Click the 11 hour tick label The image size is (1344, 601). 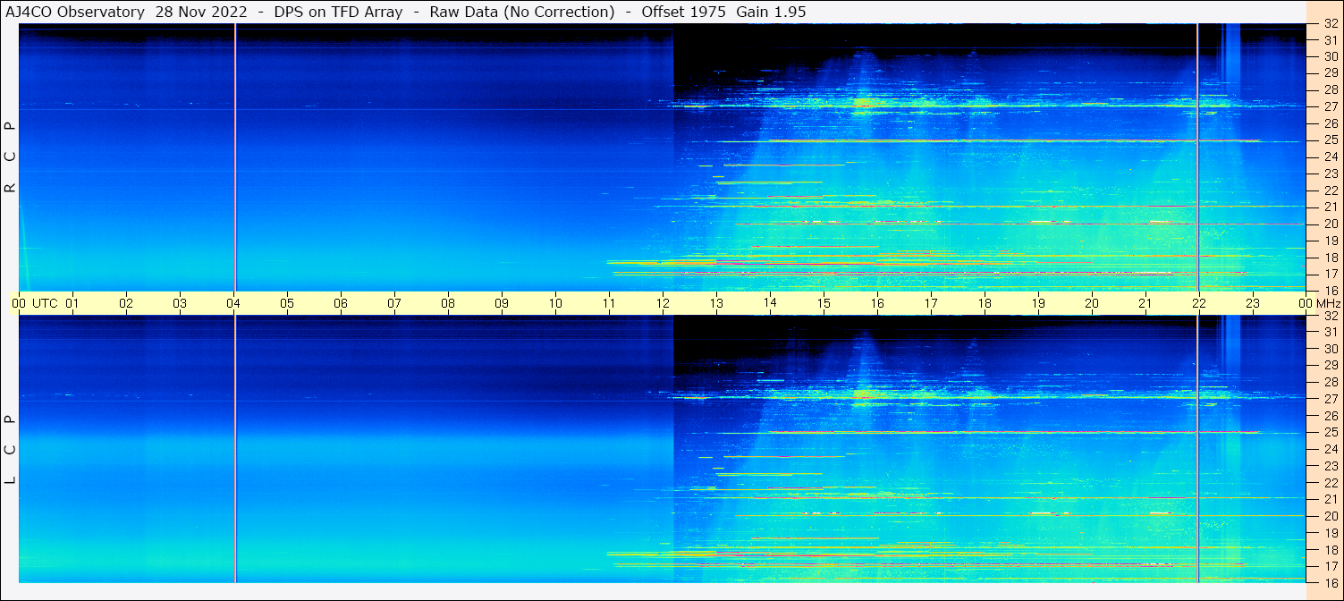[609, 303]
